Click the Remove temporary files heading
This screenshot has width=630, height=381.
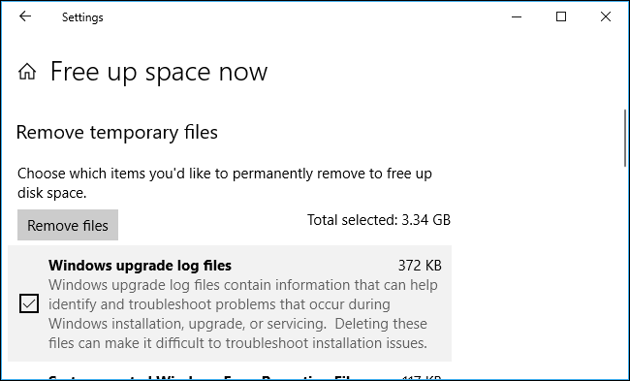[117, 133]
